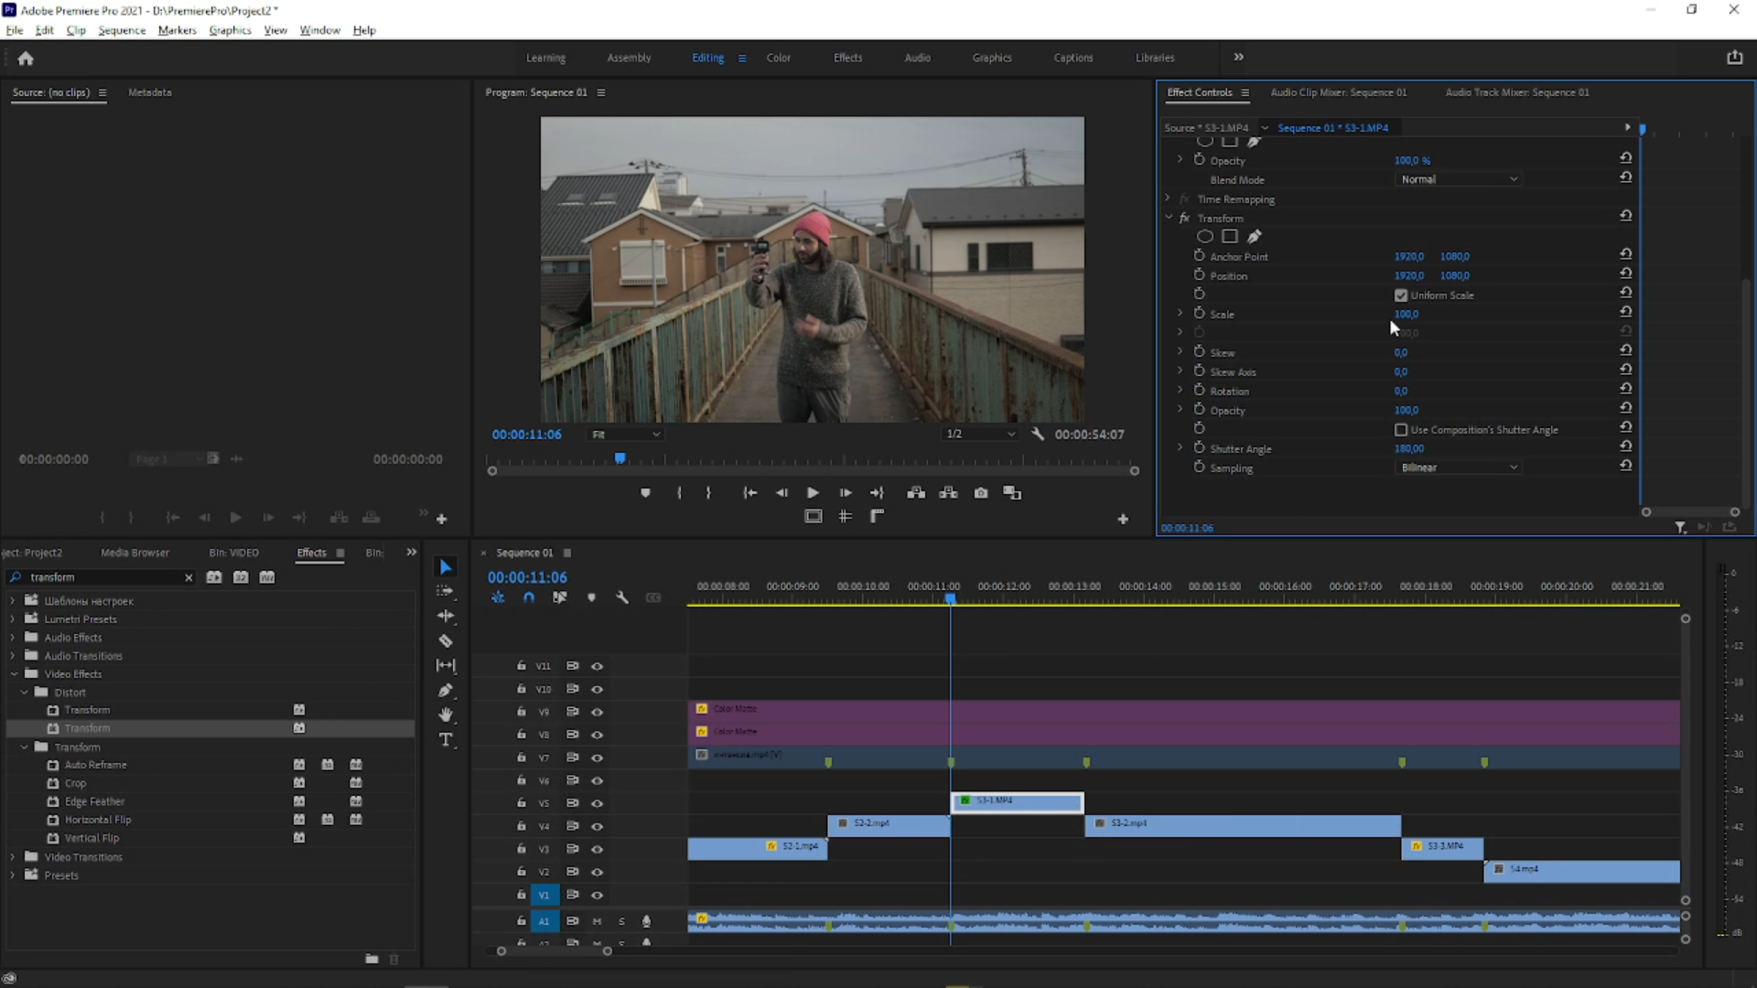Open timeline display settings wrench
The width and height of the screenshot is (1757, 988).
click(622, 597)
